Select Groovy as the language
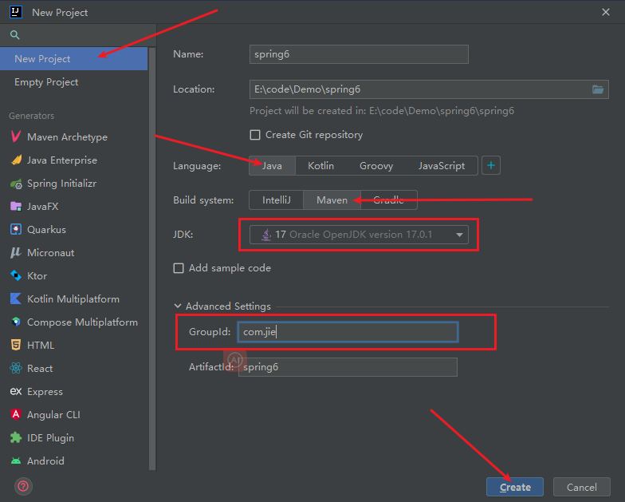The image size is (625, 502). point(376,166)
